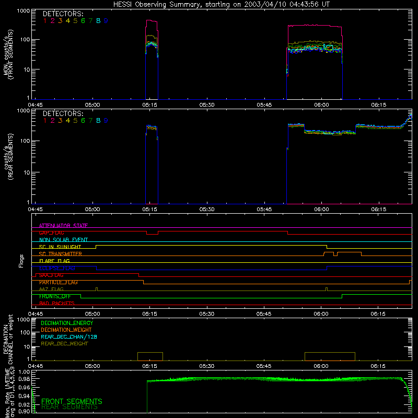Click the DECIMATION_WEIGHT legend entry
This screenshot has height=418, width=418.
pyautogui.click(x=66, y=330)
